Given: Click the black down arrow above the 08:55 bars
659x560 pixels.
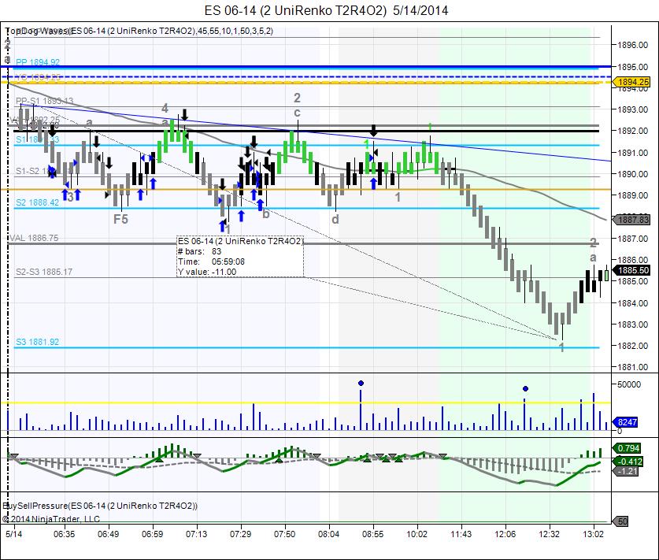Looking at the screenshot, I should (x=373, y=130).
